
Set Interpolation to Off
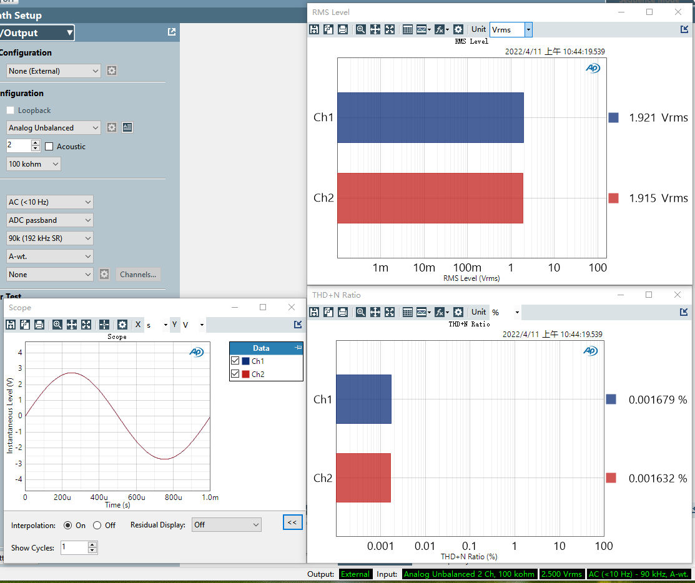(97, 526)
